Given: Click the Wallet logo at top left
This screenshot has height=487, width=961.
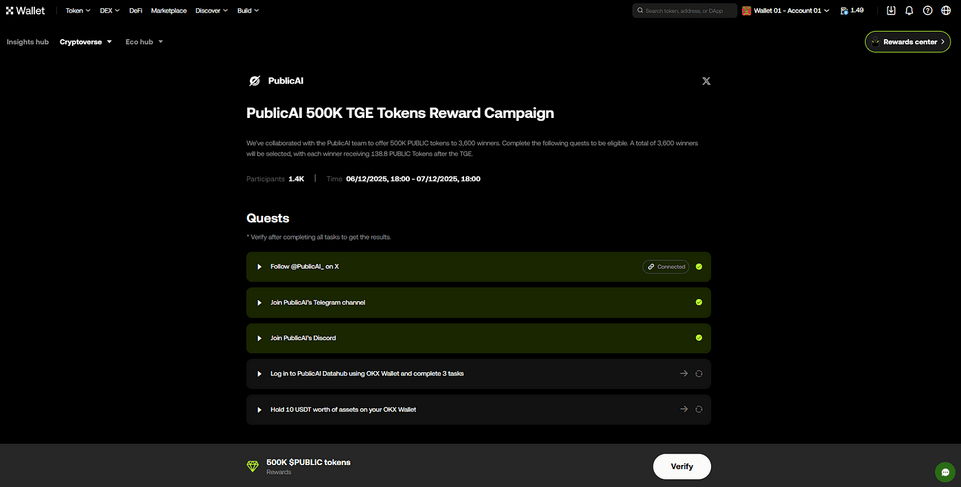Looking at the screenshot, I should coord(25,10).
